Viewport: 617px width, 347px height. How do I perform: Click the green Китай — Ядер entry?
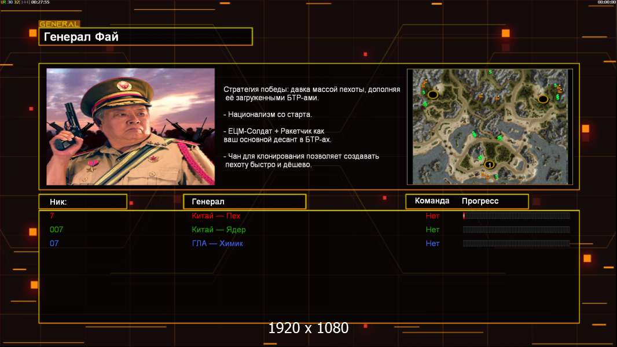coord(218,230)
